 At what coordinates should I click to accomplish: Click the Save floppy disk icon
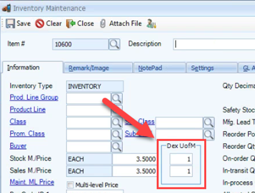coord(10,23)
